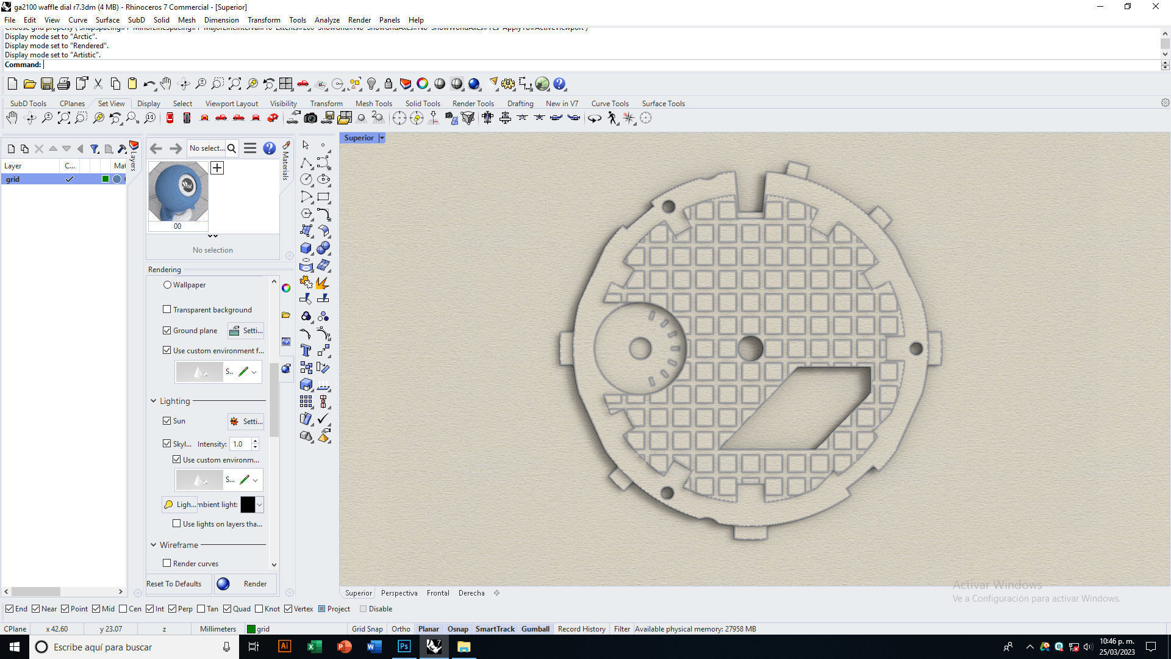Select the Rectangle tool in the sidebar
The height and width of the screenshot is (659, 1171).
pyautogui.click(x=323, y=196)
